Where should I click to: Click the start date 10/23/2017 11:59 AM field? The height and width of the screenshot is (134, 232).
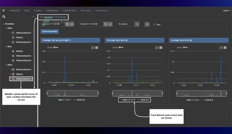pos(53,24)
